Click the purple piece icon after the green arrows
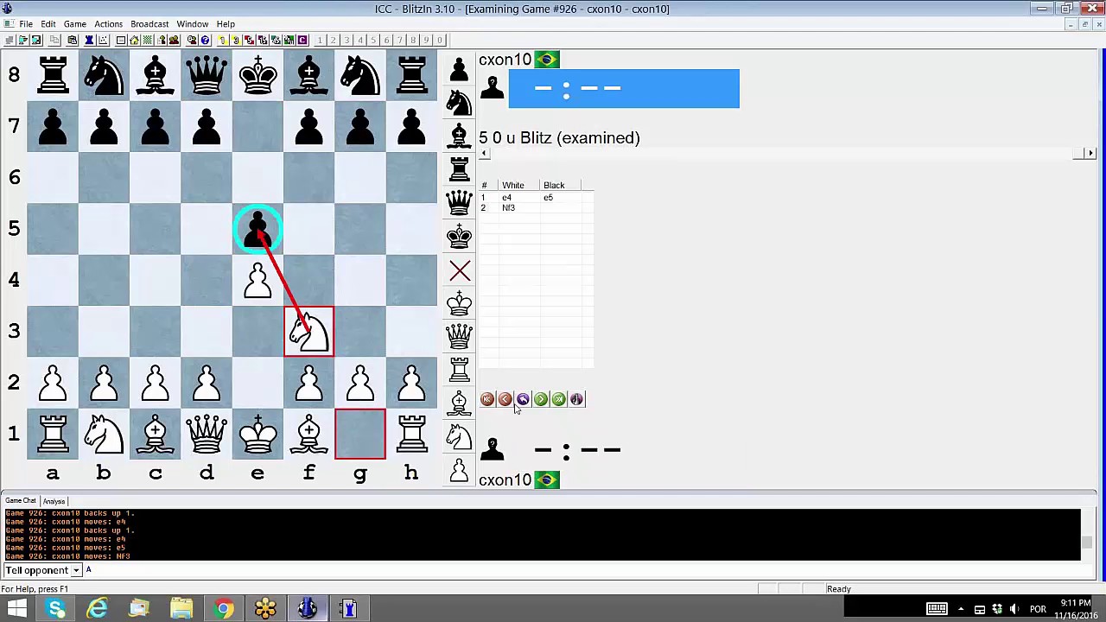The image size is (1106, 622). tap(577, 399)
